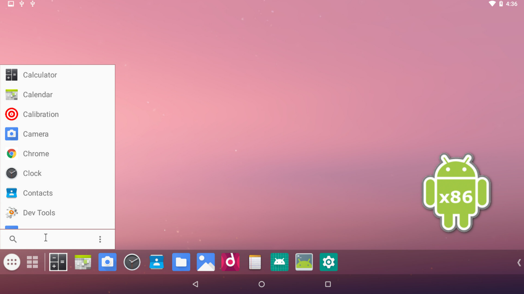The image size is (524, 294).
Task: Tap the Back navigation button
Action: pos(195,284)
